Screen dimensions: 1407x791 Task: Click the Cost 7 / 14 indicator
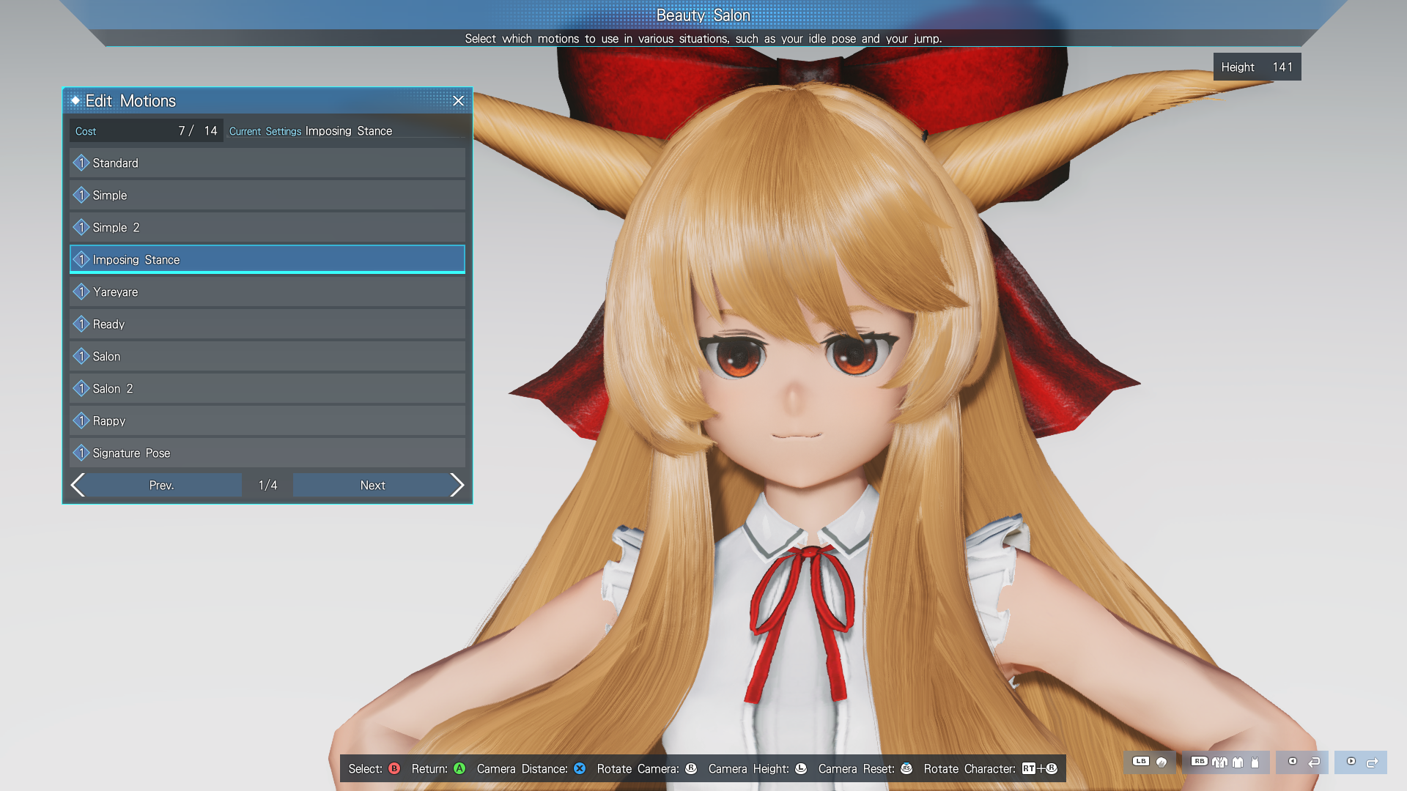[147, 131]
